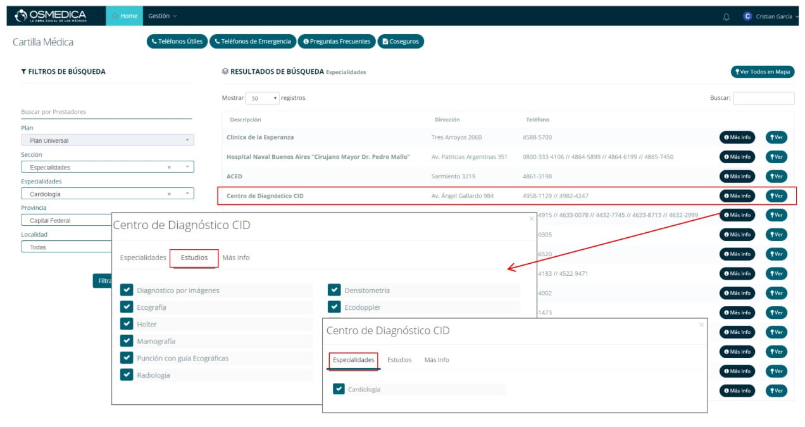The image size is (805, 427).
Task: Click the notification bell icon
Action: pyautogui.click(x=726, y=16)
